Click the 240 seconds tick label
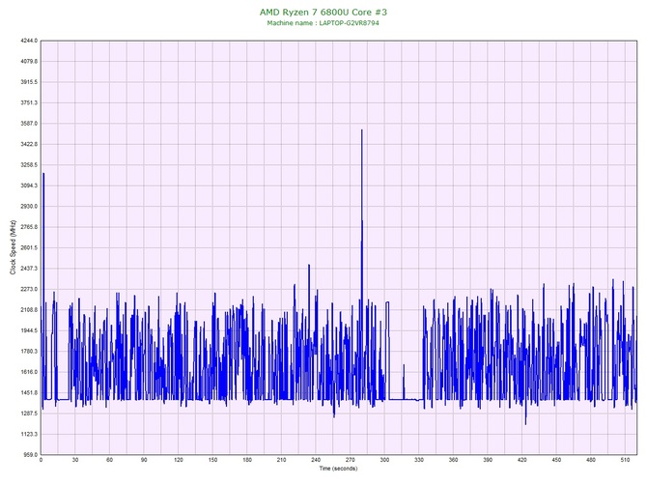Screen dimensions: 647x485 [316, 460]
